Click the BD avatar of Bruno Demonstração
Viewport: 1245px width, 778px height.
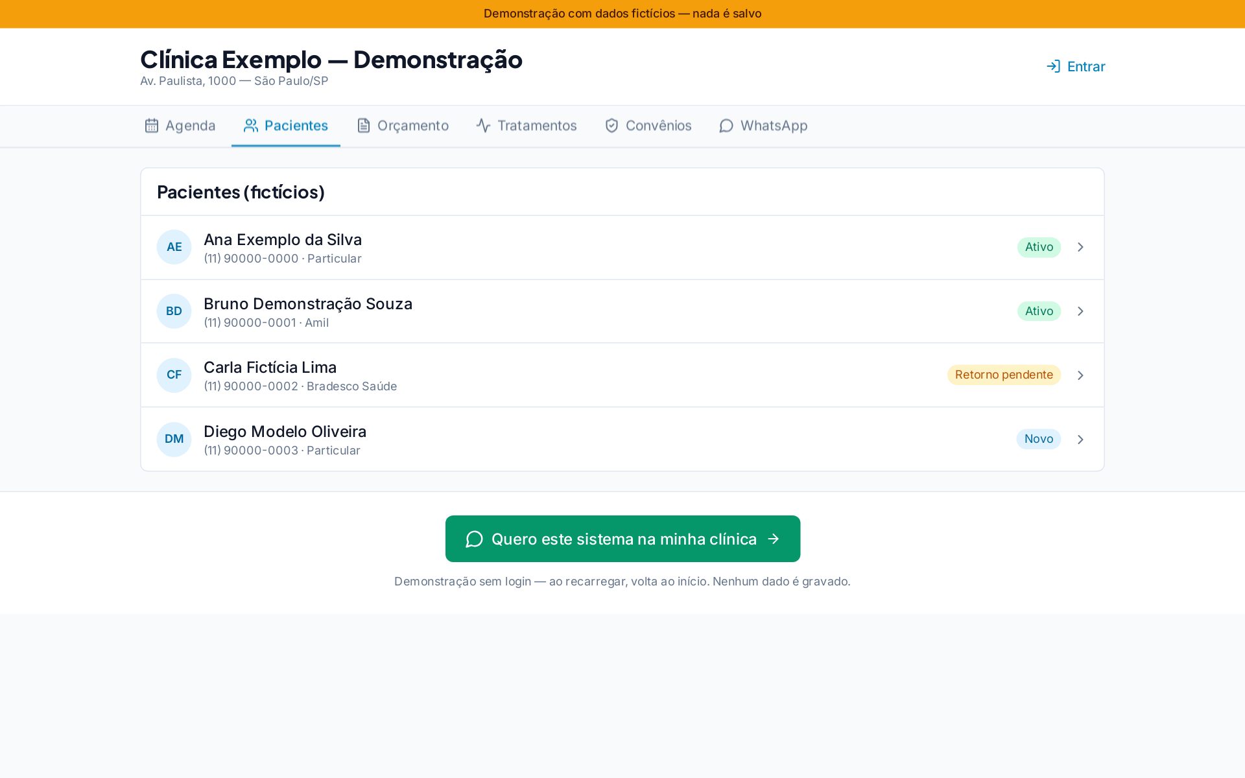174,311
